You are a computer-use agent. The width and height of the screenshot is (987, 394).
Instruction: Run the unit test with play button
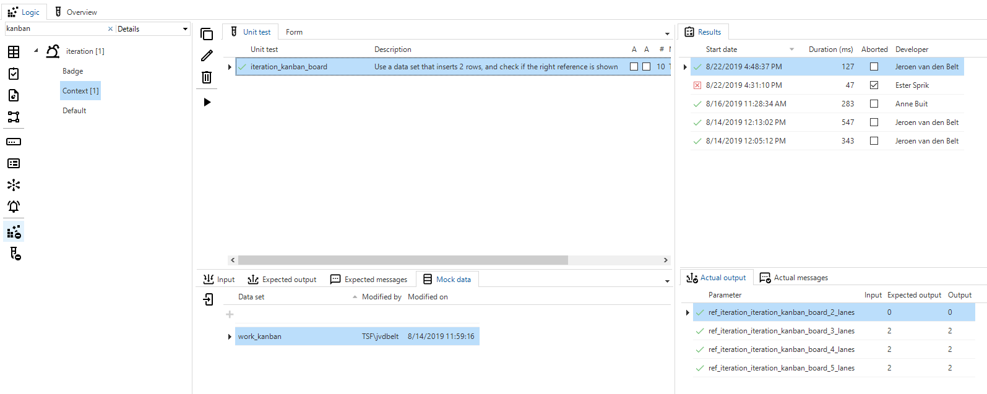tap(207, 102)
